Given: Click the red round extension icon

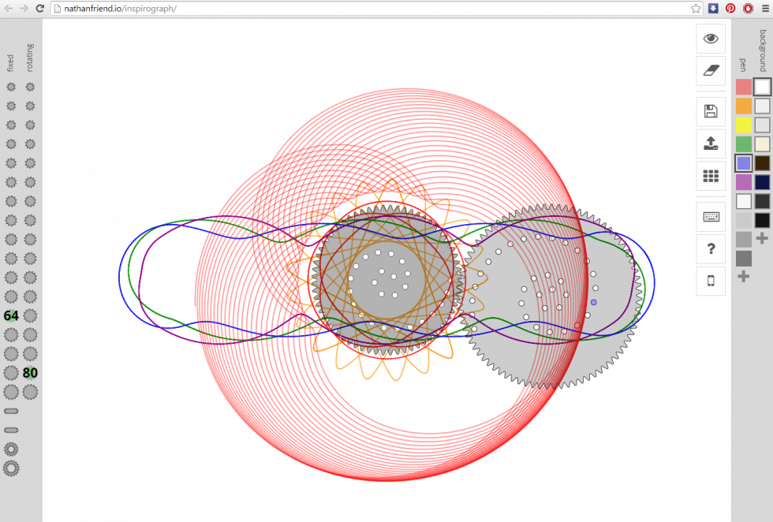Looking at the screenshot, I should pos(748,9).
